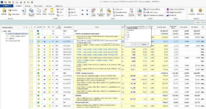Click the Schránka clipboard icon

(51, 10)
